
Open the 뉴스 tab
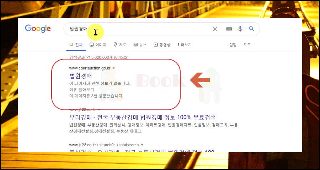pyautogui.click(x=140, y=45)
